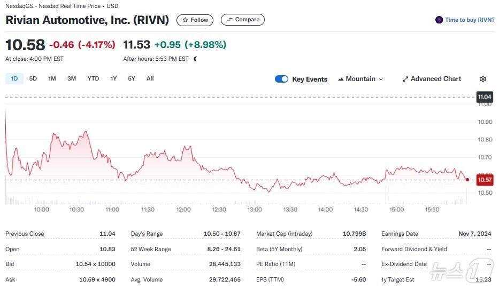Image resolution: width=499 pixels, height=289 pixels.
Task: Click the Compare arrows icon
Action: (229, 20)
